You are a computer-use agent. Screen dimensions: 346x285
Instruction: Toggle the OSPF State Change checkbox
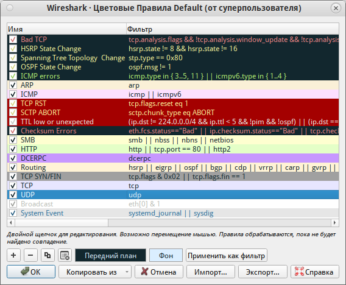tap(13, 67)
